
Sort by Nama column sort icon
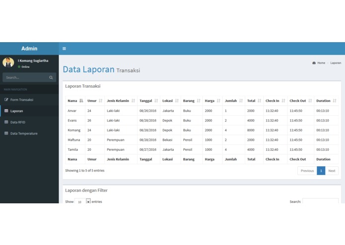81,101
